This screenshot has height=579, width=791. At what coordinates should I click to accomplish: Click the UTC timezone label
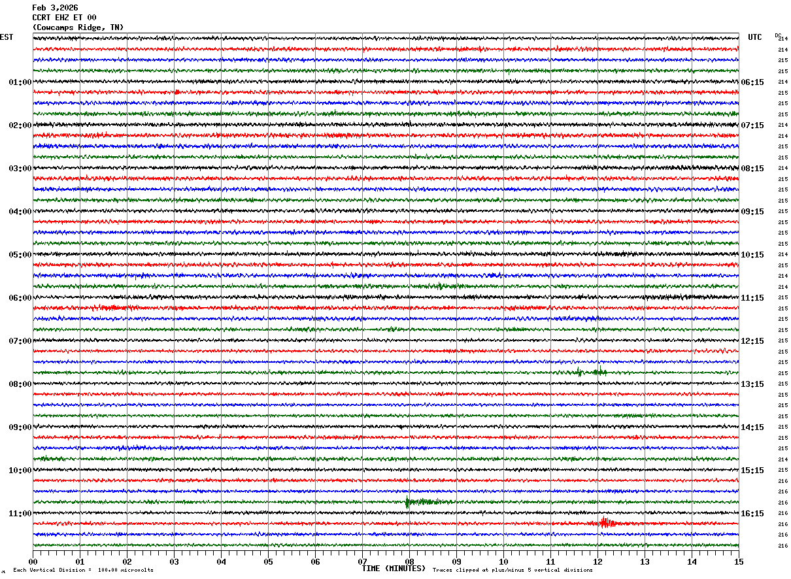(x=755, y=37)
